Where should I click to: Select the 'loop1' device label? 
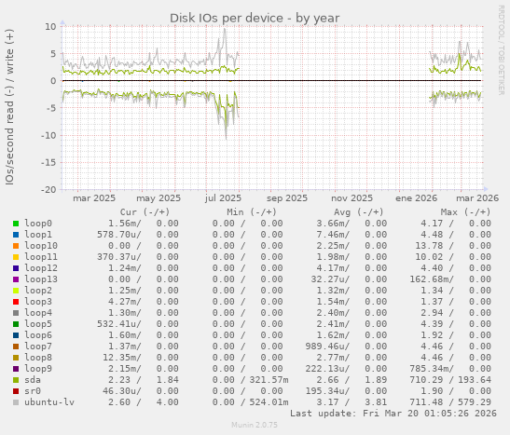pos(38,235)
